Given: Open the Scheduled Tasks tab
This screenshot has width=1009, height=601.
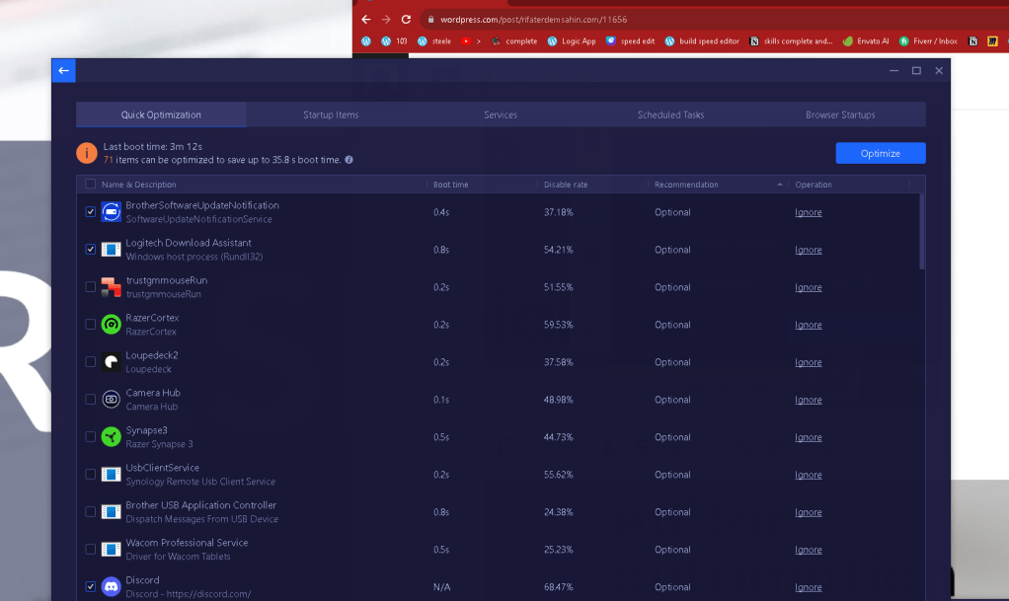Looking at the screenshot, I should pyautogui.click(x=670, y=114).
